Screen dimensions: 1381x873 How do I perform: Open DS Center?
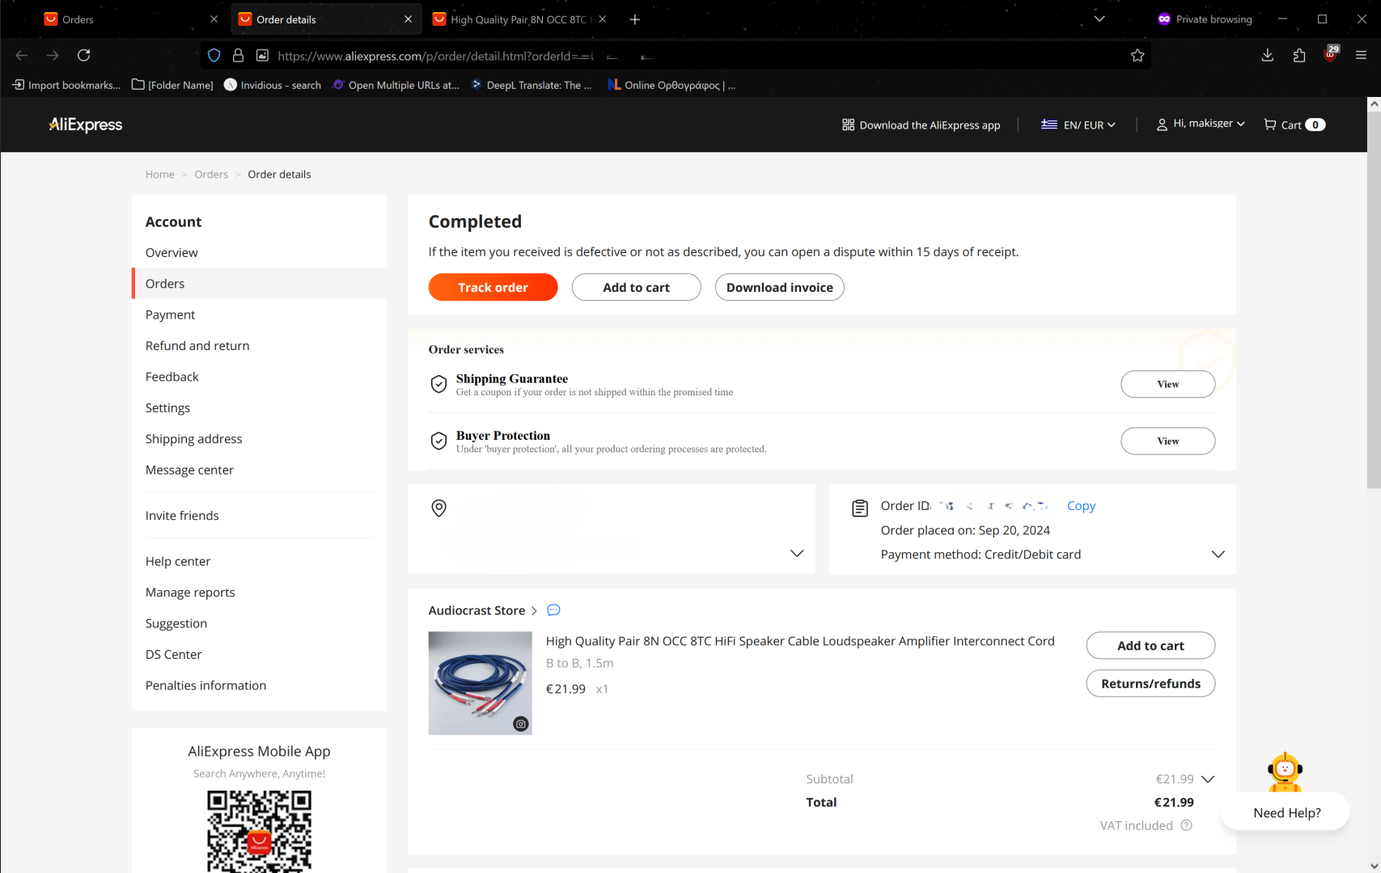coord(173,655)
